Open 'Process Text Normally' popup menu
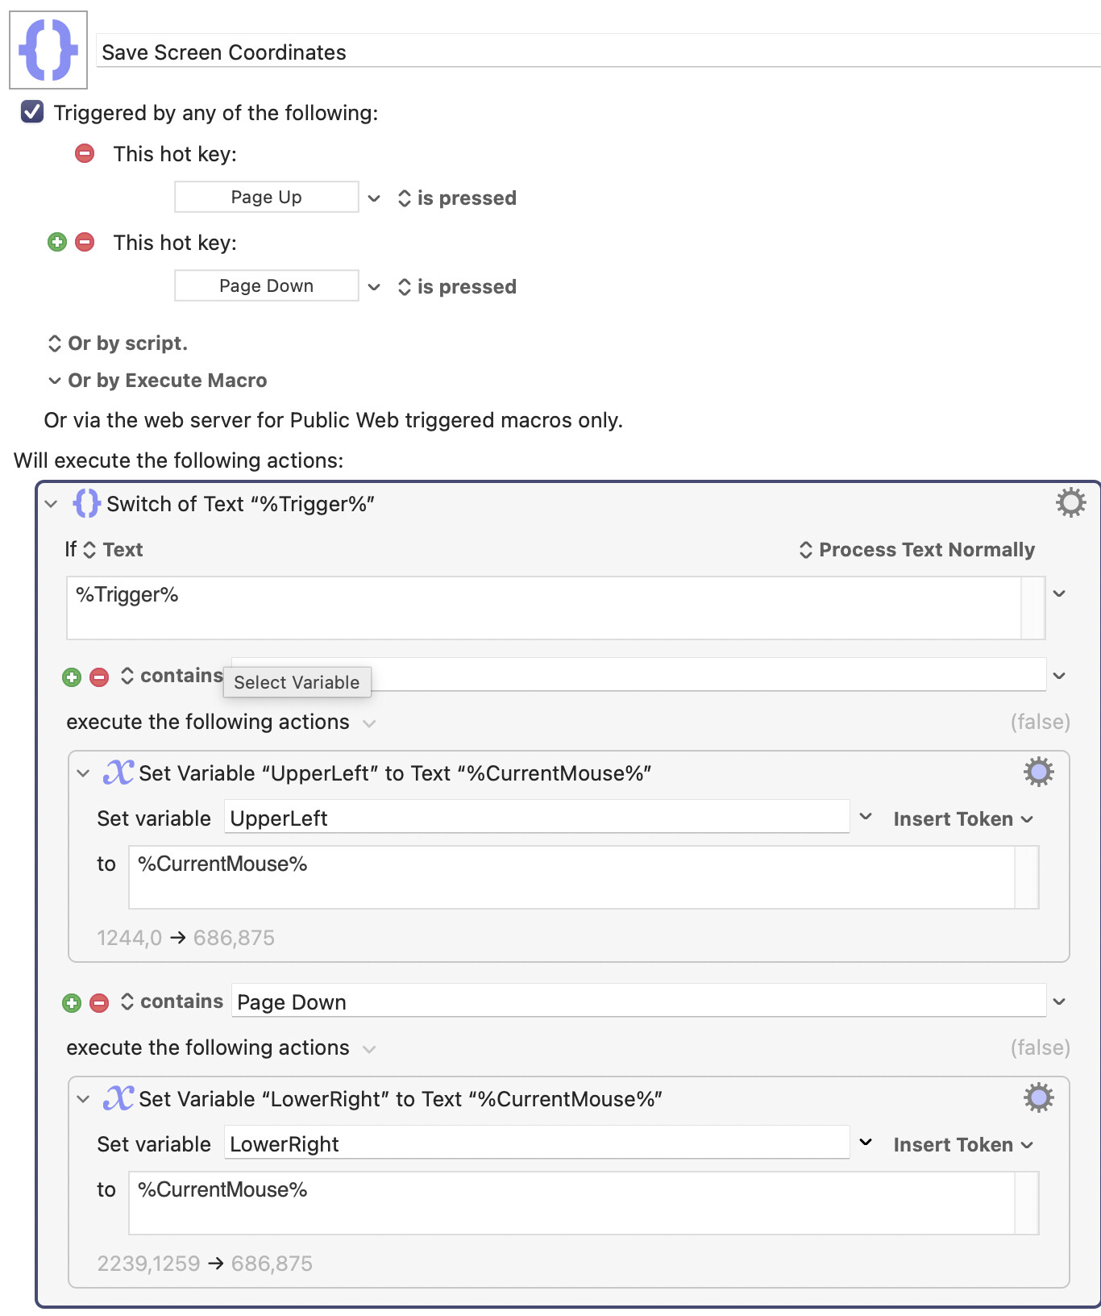 [917, 550]
